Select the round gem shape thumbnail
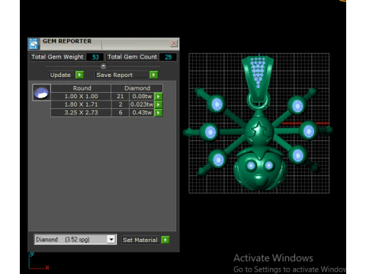This screenshot has height=274, width=366. pyautogui.click(x=41, y=93)
